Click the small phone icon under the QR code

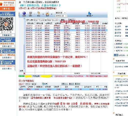2,32
